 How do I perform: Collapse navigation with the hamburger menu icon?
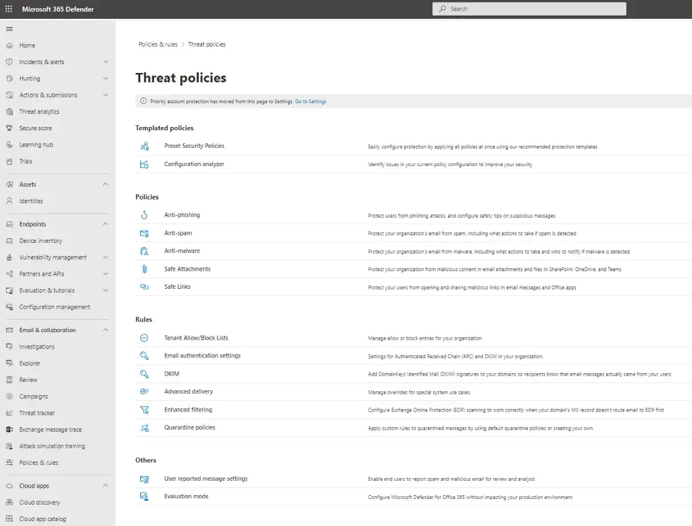tap(9, 29)
